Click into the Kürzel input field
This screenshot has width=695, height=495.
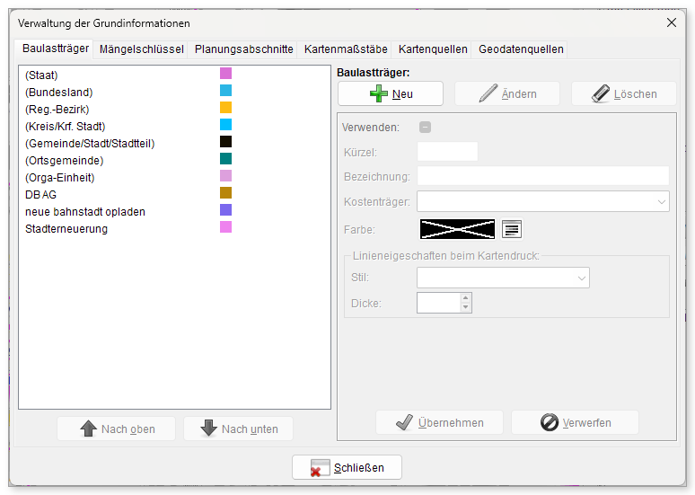(x=447, y=152)
